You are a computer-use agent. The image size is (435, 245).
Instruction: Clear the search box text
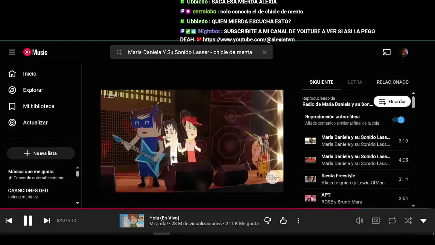point(264,52)
